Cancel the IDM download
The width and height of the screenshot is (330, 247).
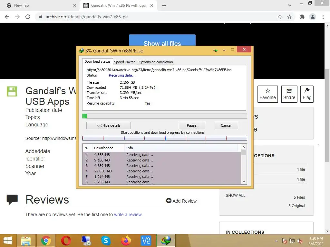point(226,125)
